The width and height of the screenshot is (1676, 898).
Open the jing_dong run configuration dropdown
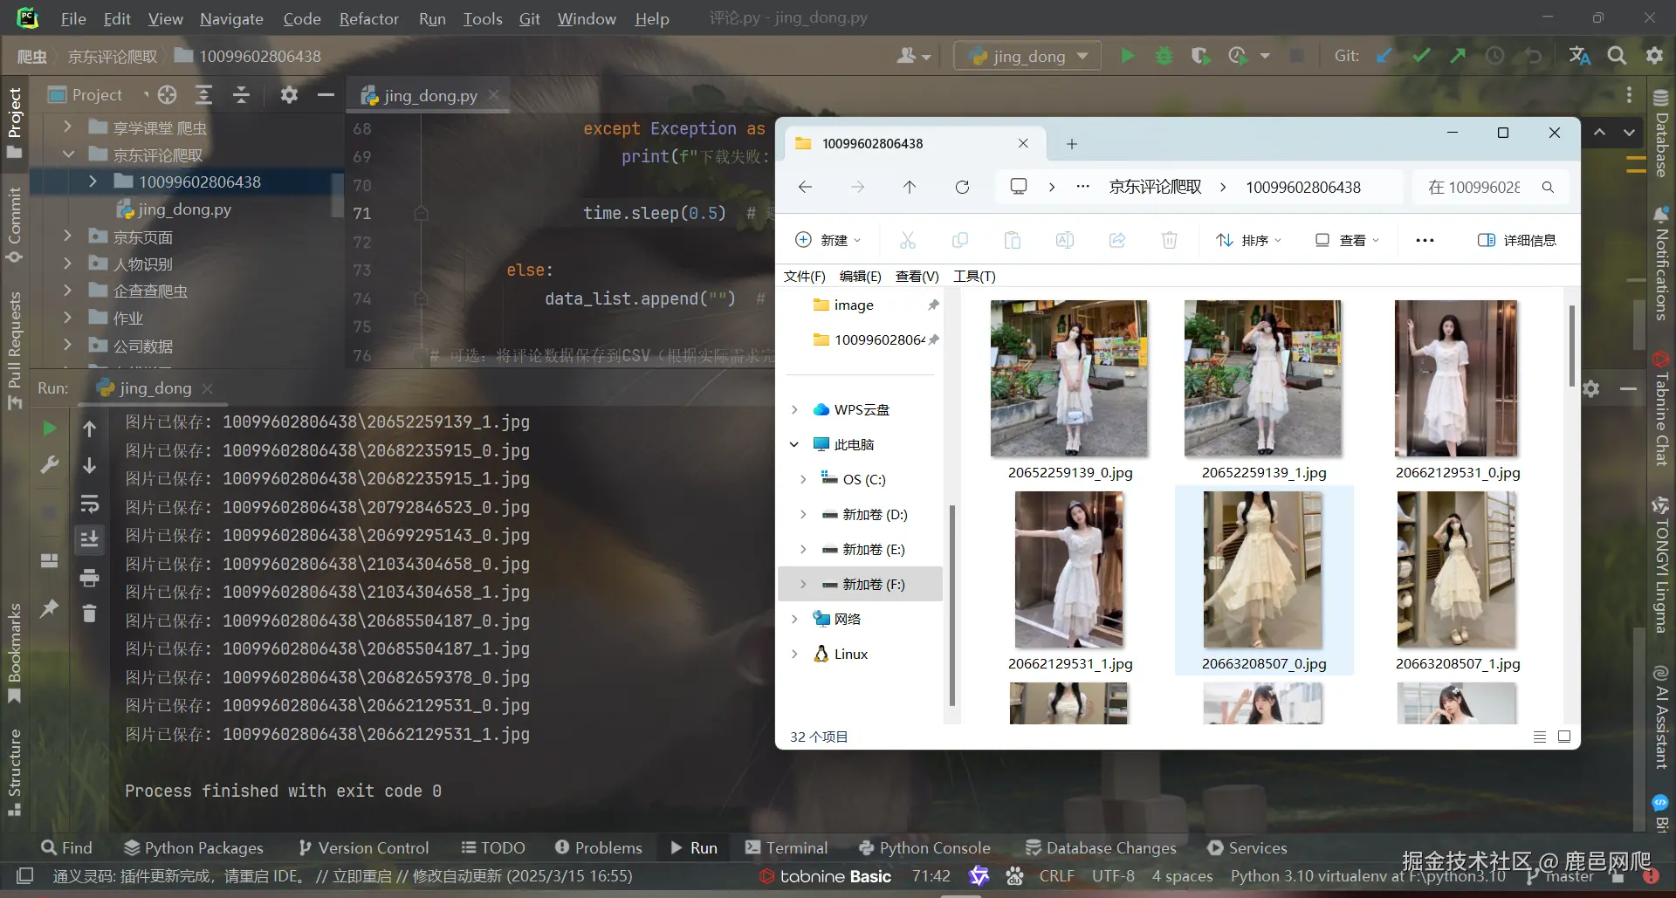click(x=1027, y=57)
